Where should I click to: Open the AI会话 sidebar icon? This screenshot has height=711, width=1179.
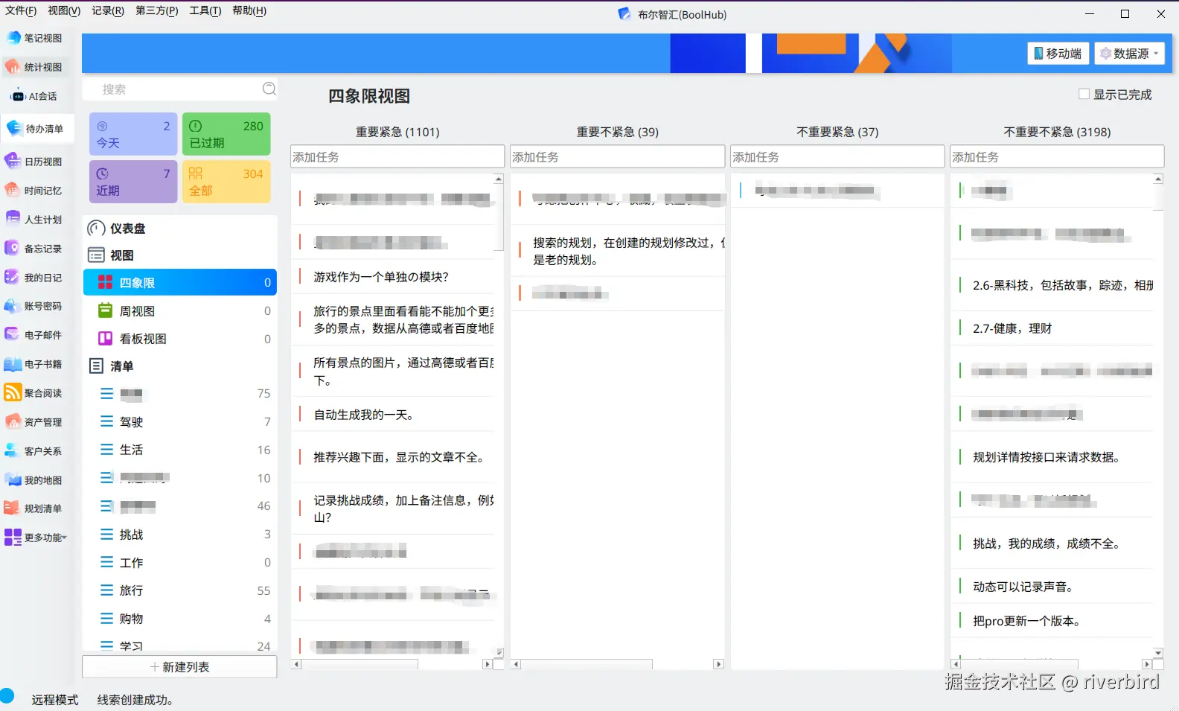(x=18, y=96)
